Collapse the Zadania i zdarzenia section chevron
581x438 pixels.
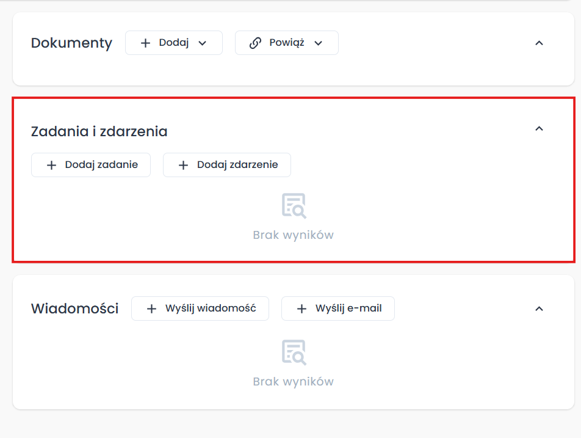tap(539, 129)
